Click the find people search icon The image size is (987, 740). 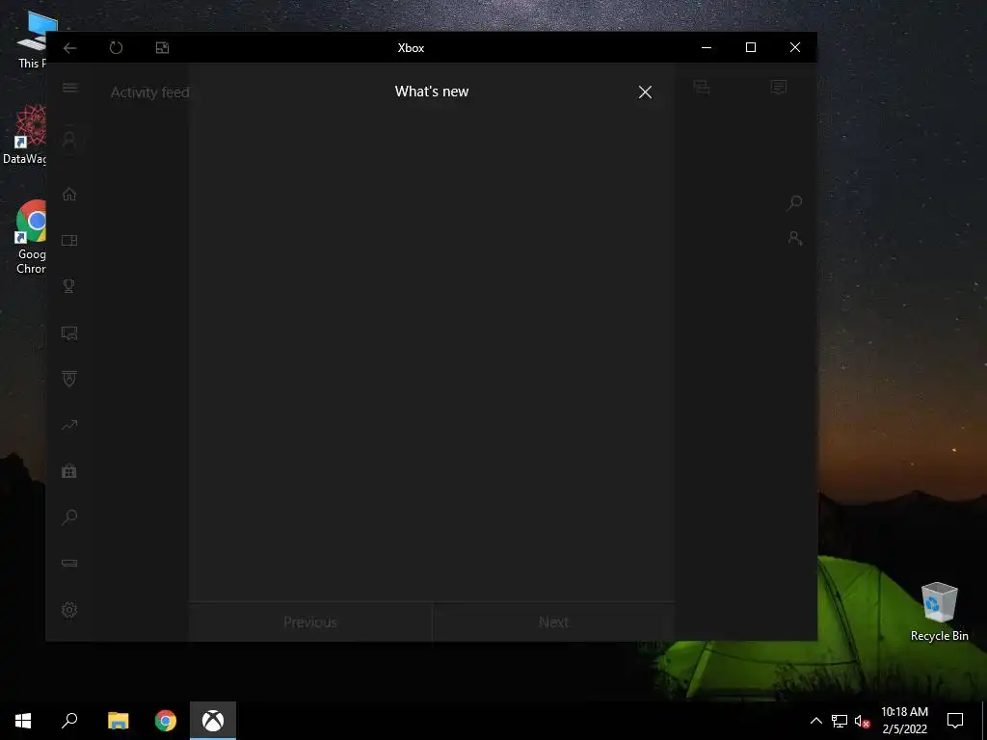pyautogui.click(x=795, y=202)
